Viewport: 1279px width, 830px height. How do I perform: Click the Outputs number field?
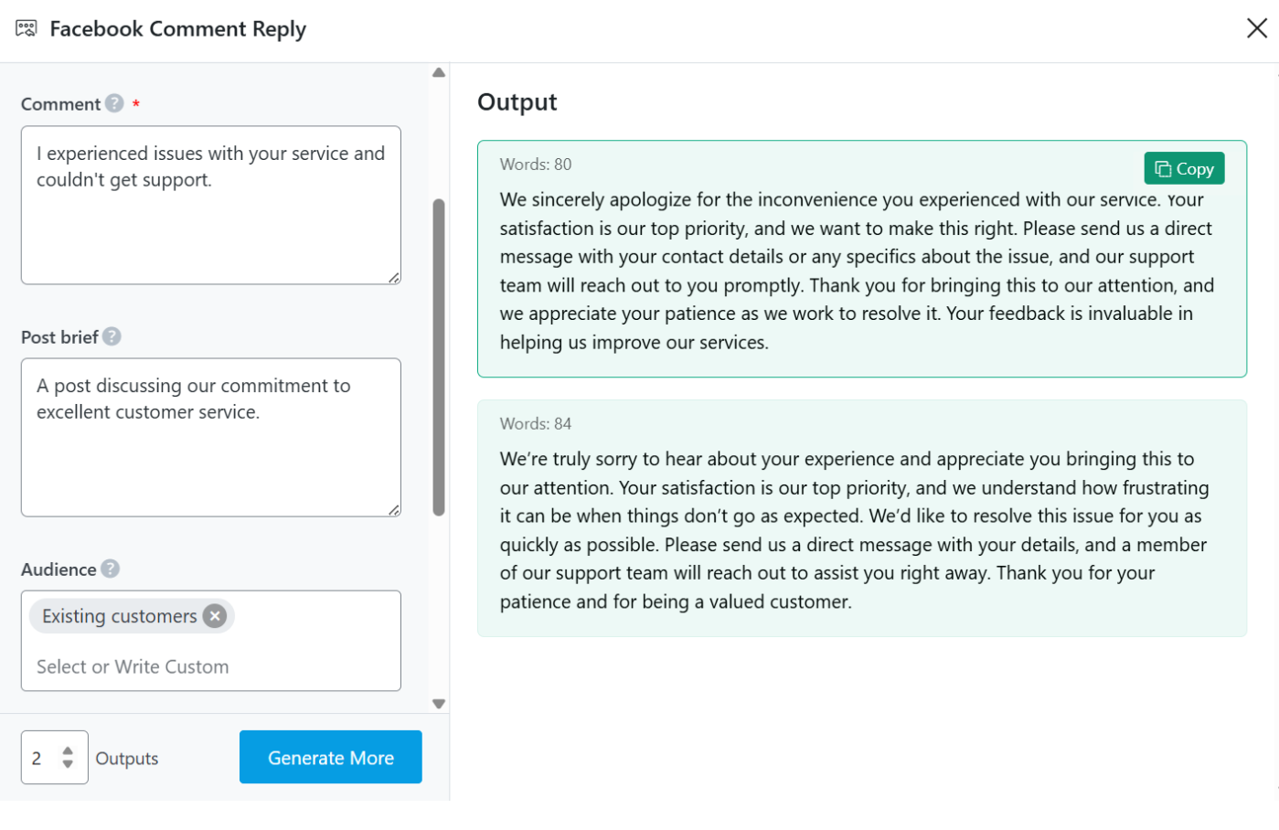40,758
